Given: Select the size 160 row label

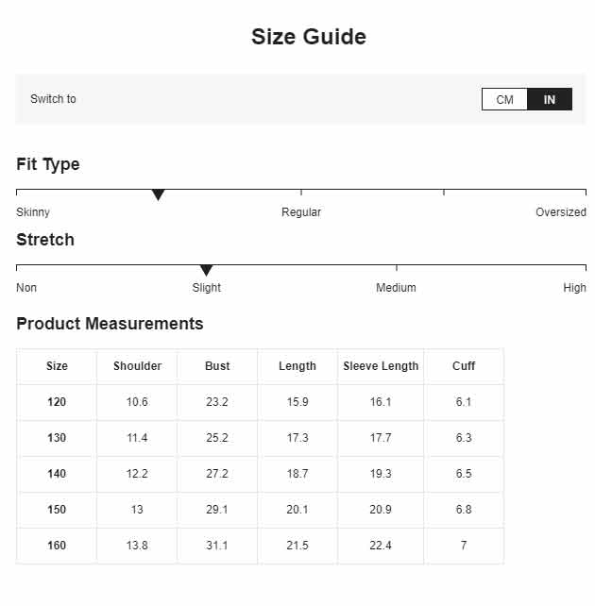Looking at the screenshot, I should point(57,546).
